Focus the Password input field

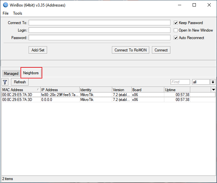pos(100,38)
